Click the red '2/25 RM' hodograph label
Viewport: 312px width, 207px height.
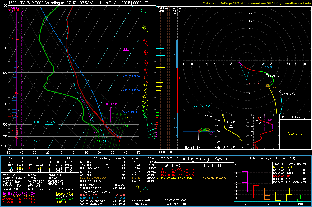point(254,83)
